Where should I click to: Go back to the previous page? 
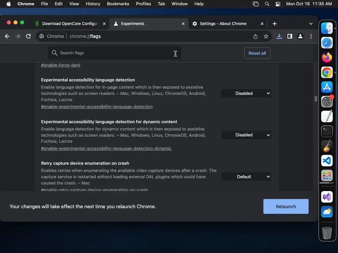pyautogui.click(x=7, y=36)
